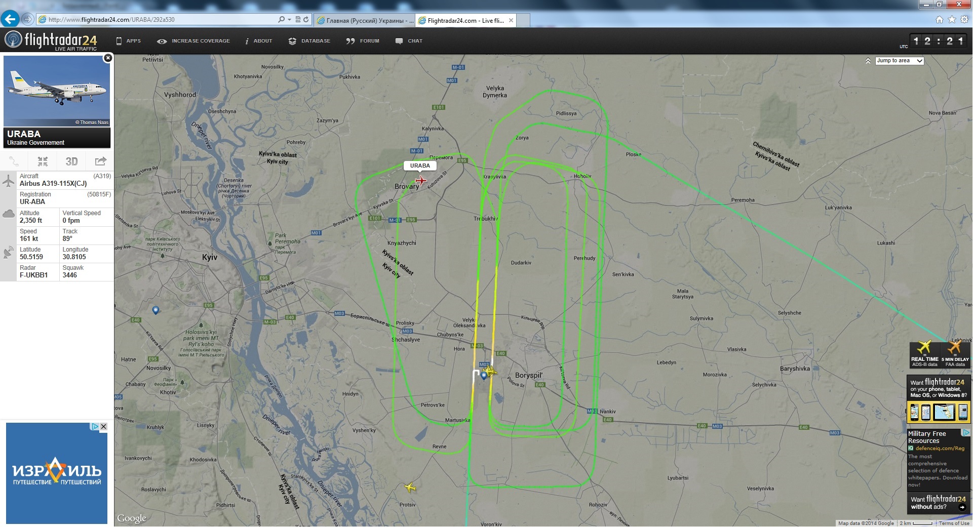Viewport: 973px width, 527px height.
Task: Switch to 5 MIN DELAY FAA data
Action: pos(955,354)
